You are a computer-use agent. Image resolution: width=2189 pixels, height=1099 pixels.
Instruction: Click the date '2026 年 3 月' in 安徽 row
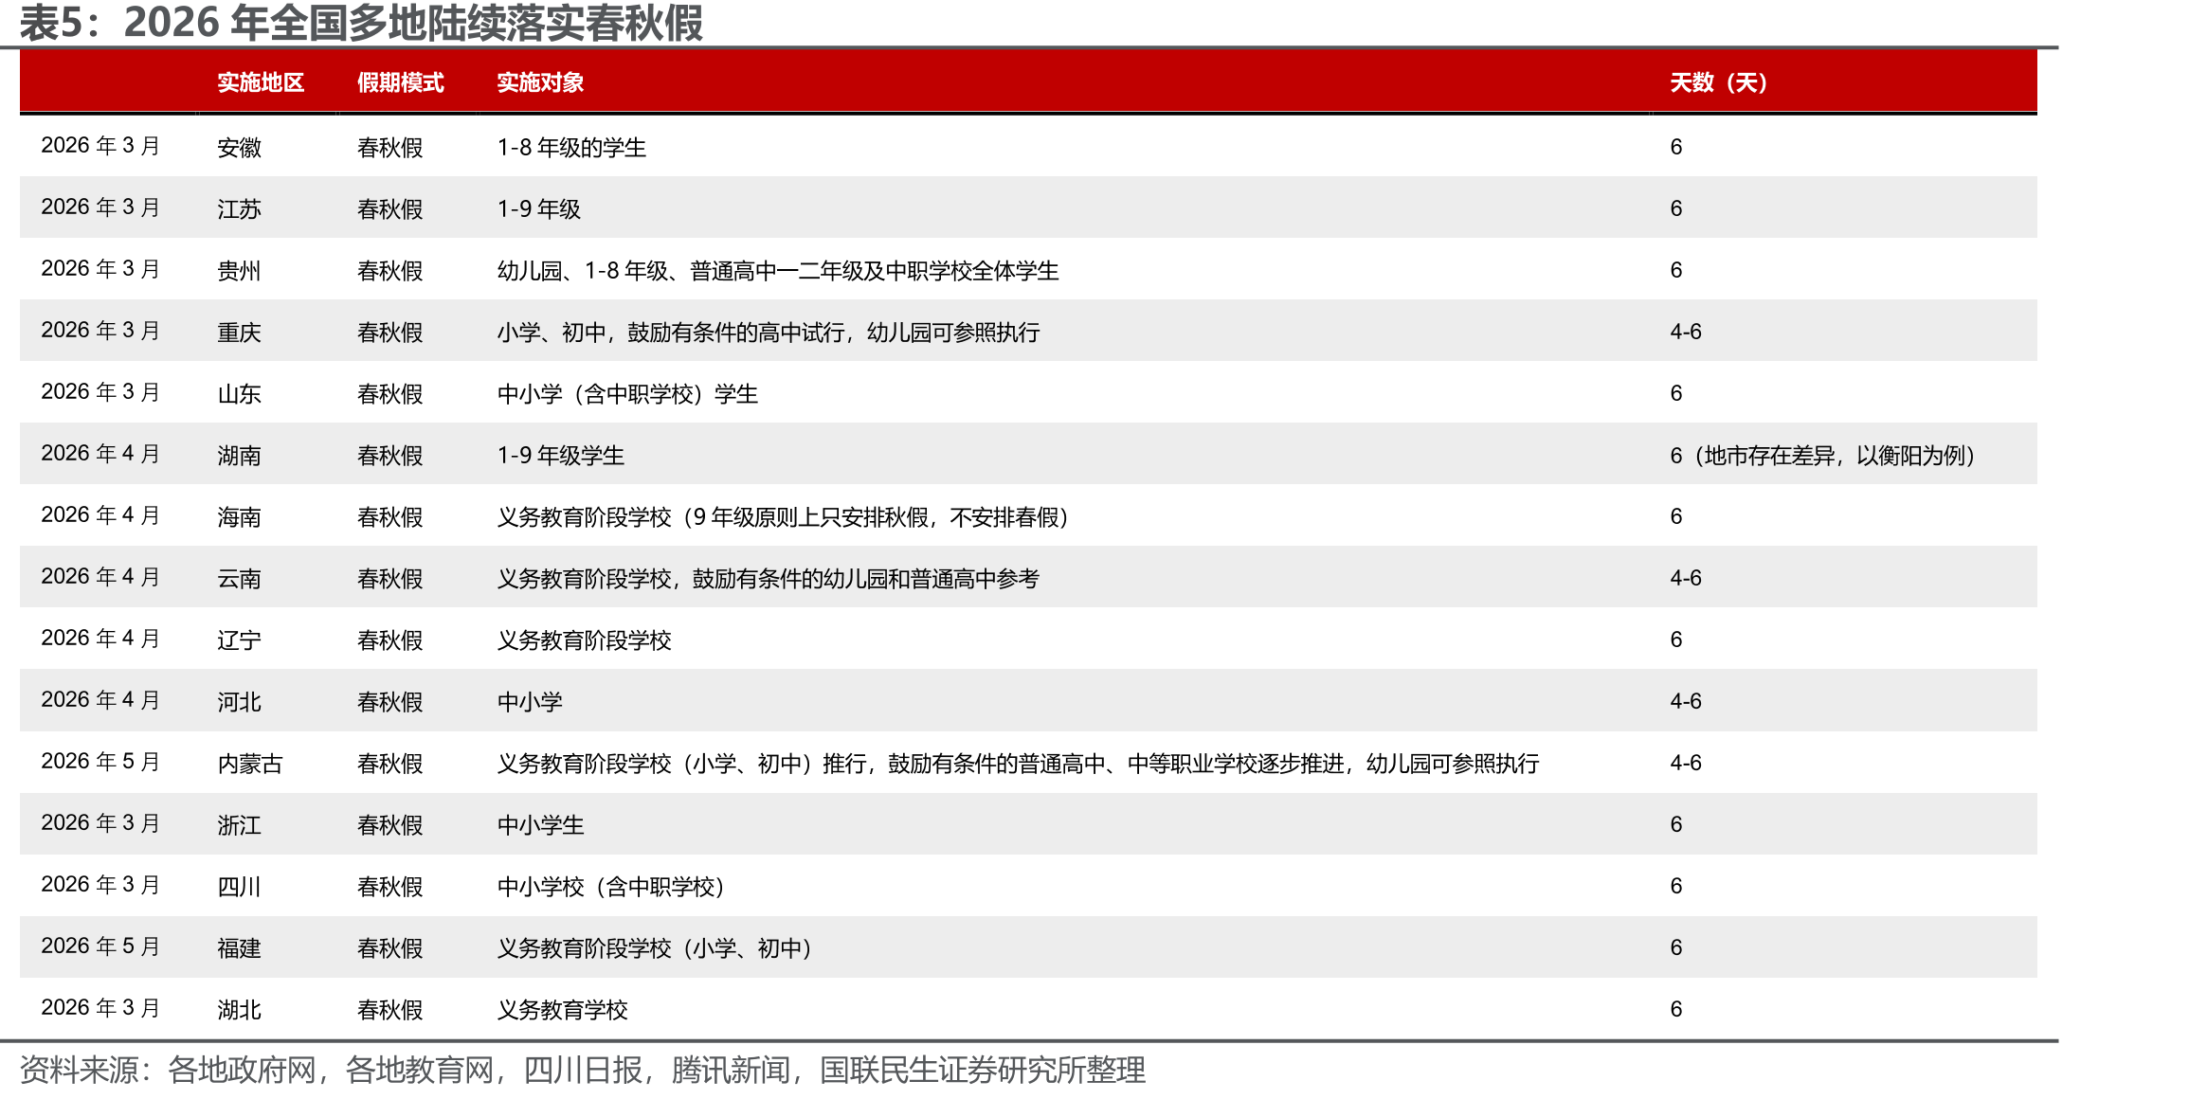point(100,146)
